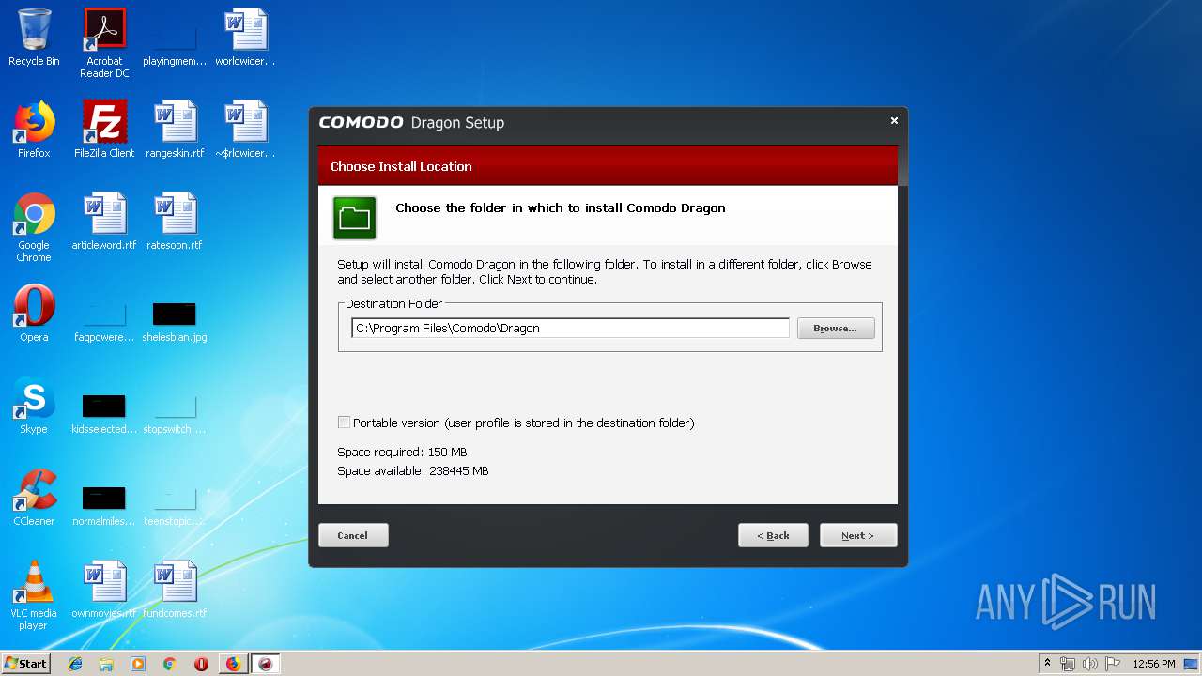Go back with the < Back button
Image resolution: width=1202 pixels, height=676 pixels.
pyautogui.click(x=773, y=535)
